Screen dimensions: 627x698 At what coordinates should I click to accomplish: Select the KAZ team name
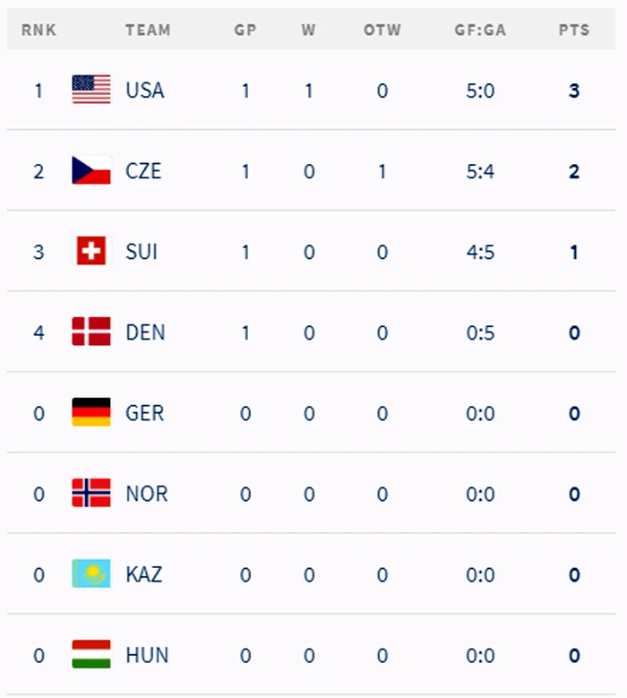[143, 574]
